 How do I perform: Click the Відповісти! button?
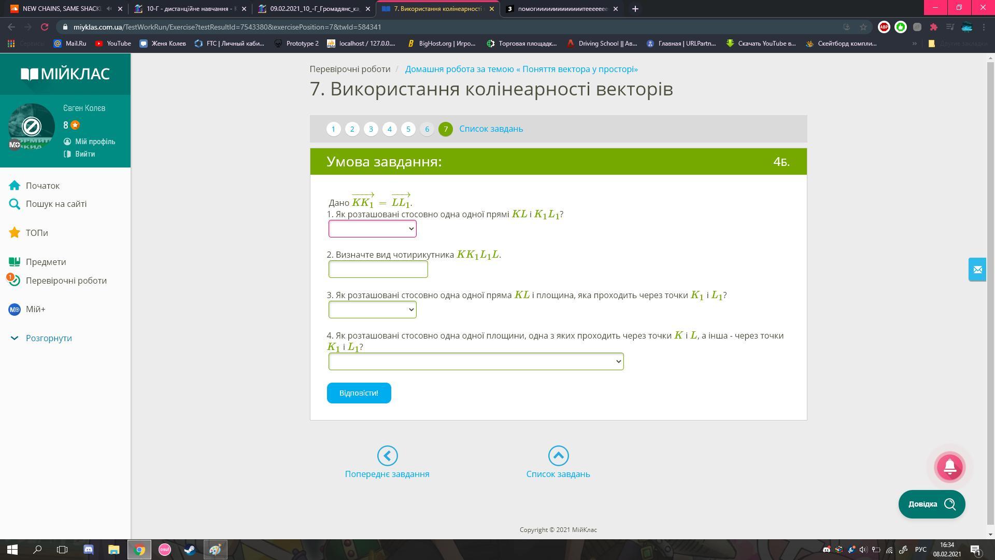pos(359,393)
